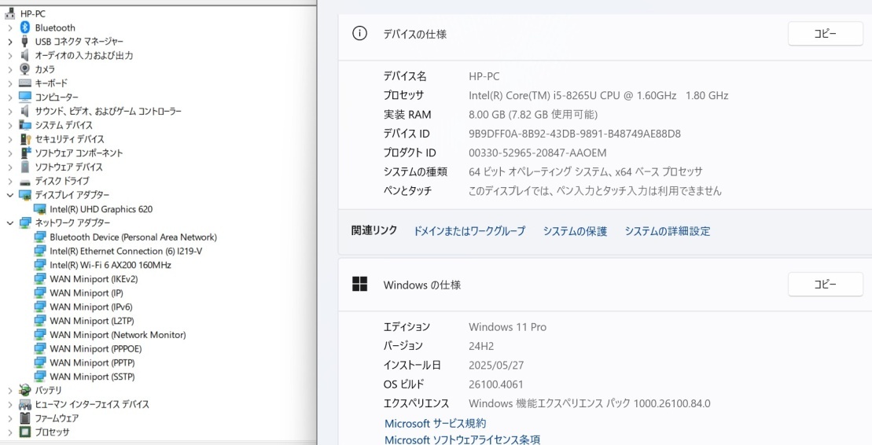Open システムの詳細設定 link

[x=668, y=231]
